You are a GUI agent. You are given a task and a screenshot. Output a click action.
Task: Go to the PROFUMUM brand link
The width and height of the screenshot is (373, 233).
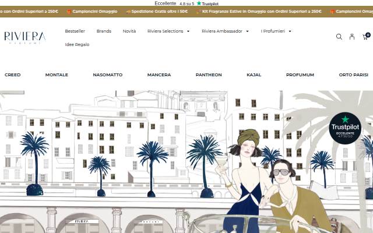(x=300, y=75)
